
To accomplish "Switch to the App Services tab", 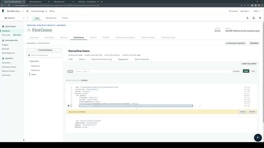I will click(x=51, y=18).
